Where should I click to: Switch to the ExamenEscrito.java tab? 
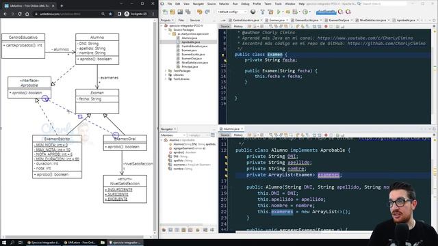tap(306, 20)
